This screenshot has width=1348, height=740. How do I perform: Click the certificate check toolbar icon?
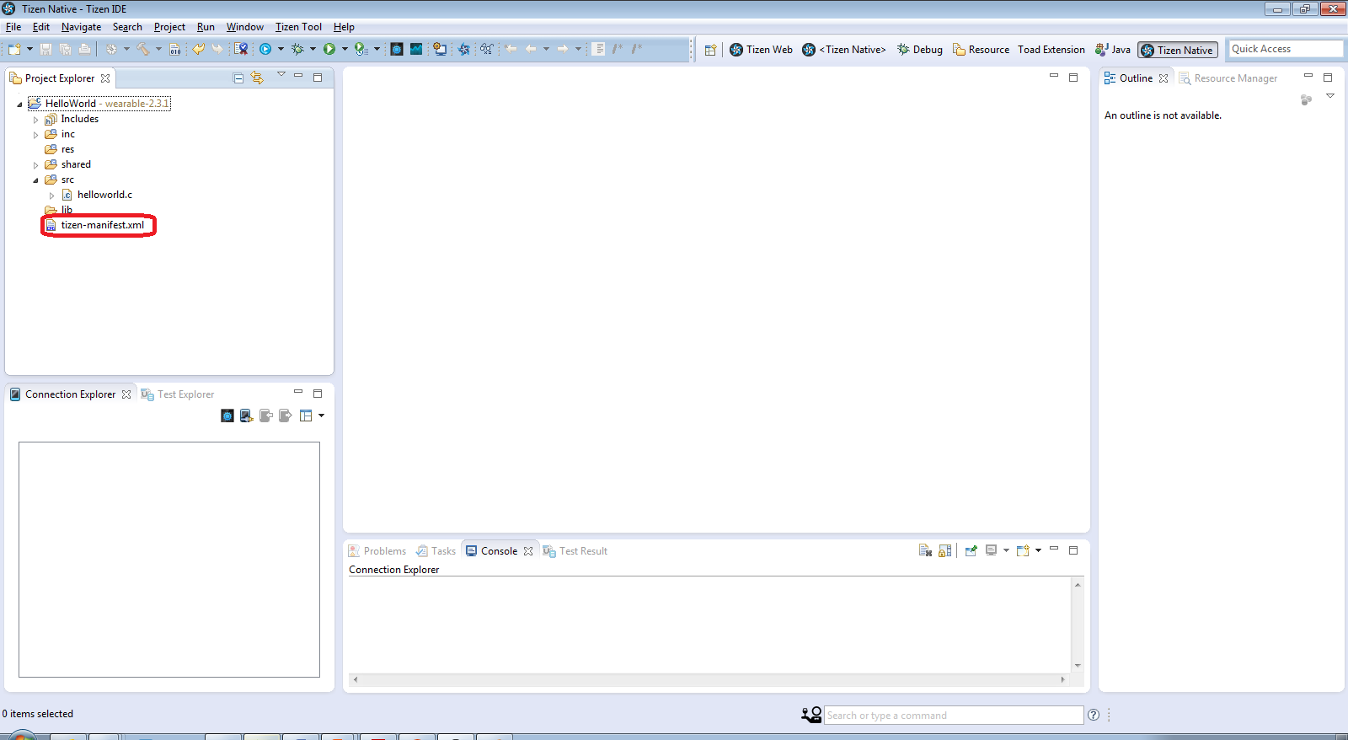[241, 49]
